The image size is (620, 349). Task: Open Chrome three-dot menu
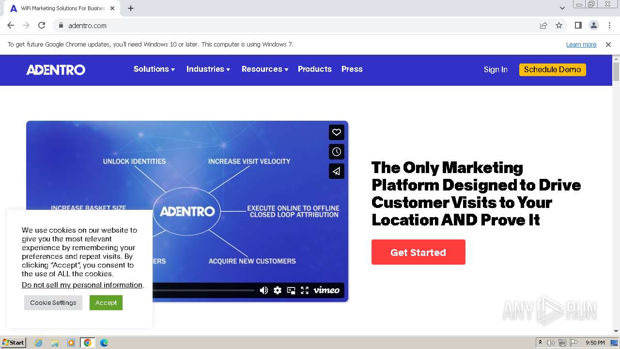(x=609, y=25)
